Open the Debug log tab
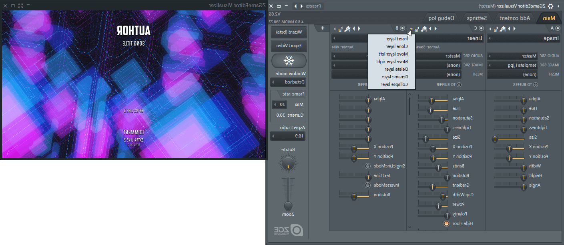Screen dimensions: 564x245 pyautogui.click(x=441, y=18)
